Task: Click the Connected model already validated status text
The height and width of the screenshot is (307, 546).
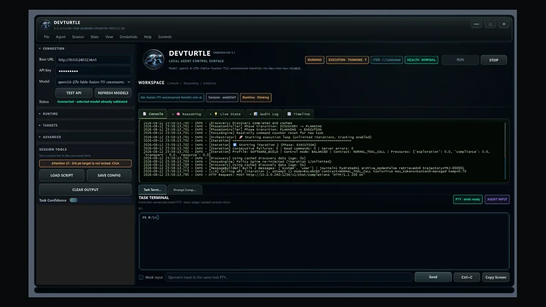Action: tap(92, 102)
